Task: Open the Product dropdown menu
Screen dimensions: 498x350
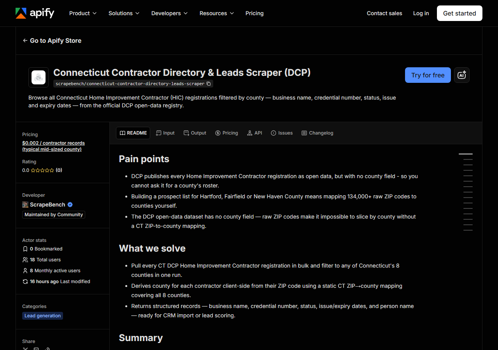Action: pyautogui.click(x=82, y=13)
